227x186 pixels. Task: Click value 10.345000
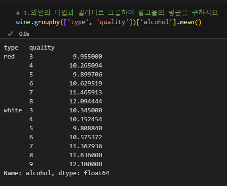click(x=86, y=110)
